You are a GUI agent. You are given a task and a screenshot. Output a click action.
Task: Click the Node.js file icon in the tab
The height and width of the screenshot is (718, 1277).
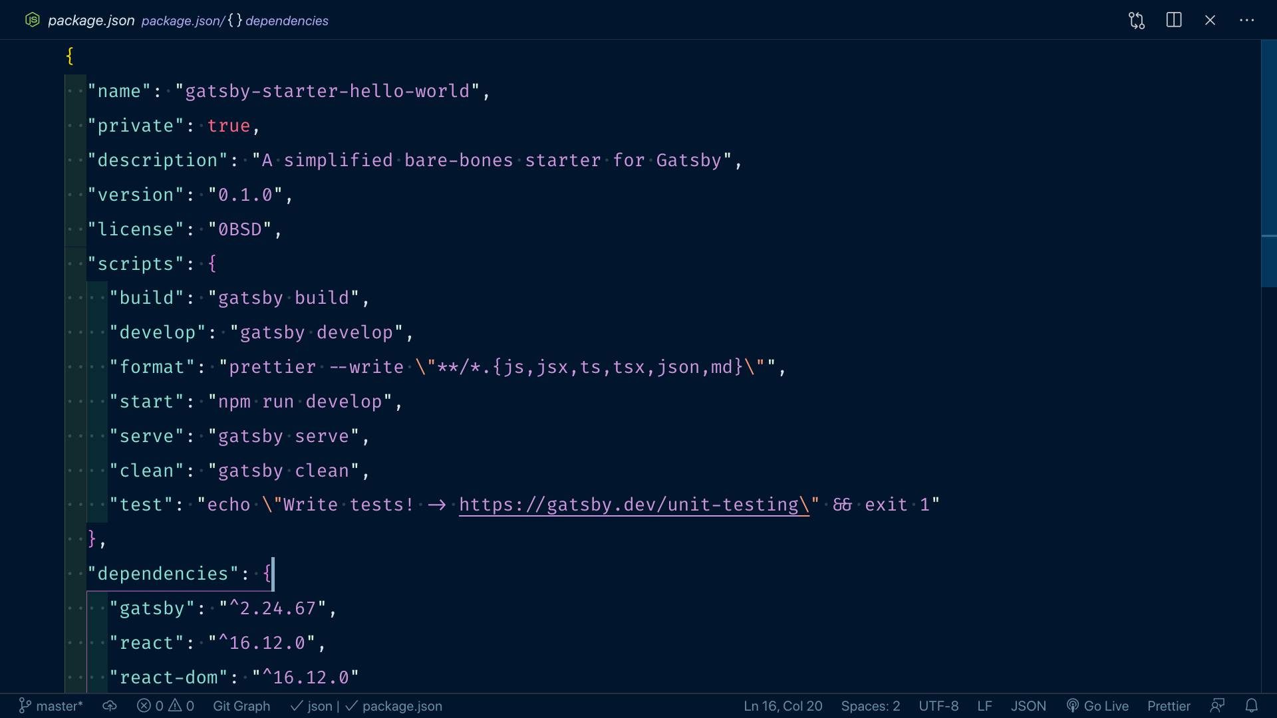[32, 20]
